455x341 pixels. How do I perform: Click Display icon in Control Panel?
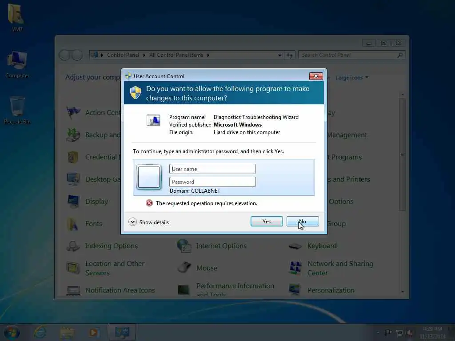(x=73, y=201)
